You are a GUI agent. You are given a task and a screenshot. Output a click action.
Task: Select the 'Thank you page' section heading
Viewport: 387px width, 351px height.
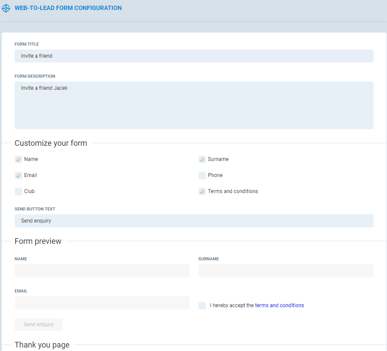point(42,345)
